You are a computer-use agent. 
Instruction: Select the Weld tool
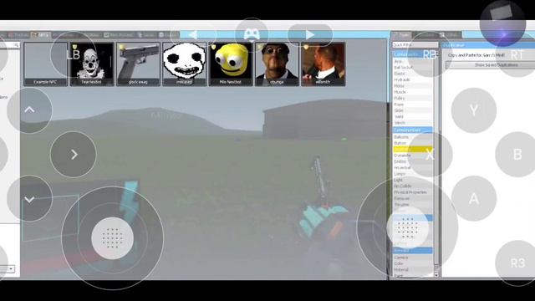413,116
